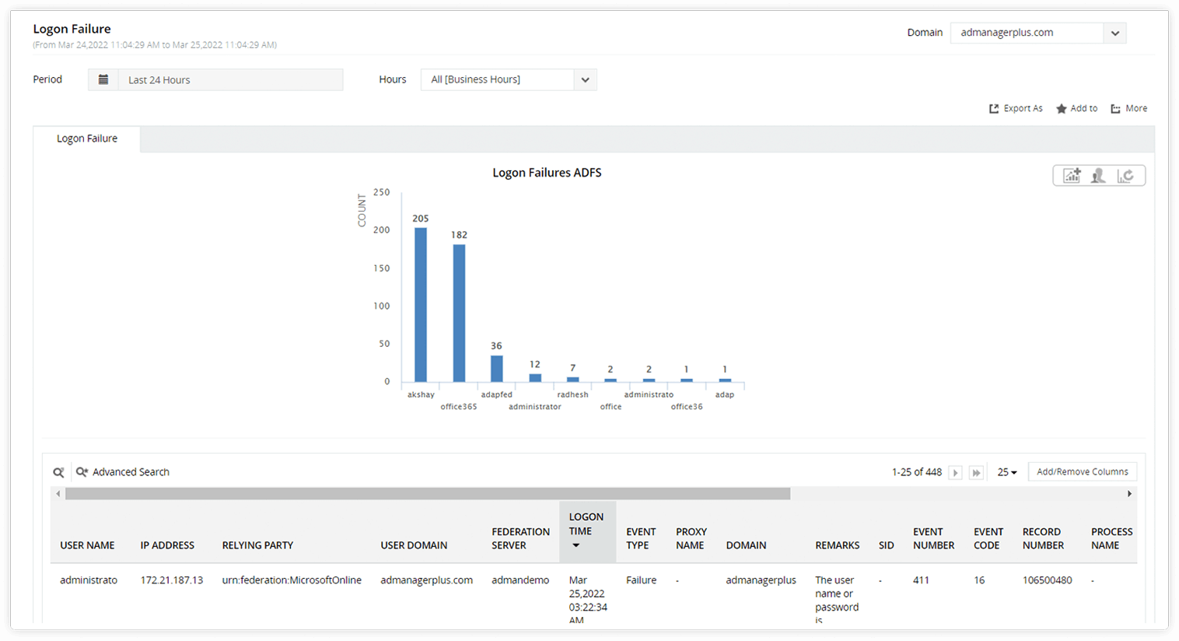Click the akshay bar in chart
Screen dimensions: 1179x641
(x=421, y=305)
